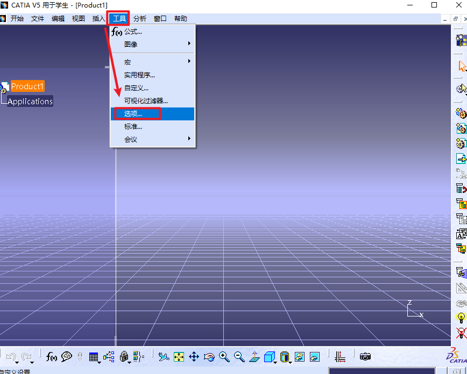
Task: Select the Product1 tree node
Action: (27, 87)
